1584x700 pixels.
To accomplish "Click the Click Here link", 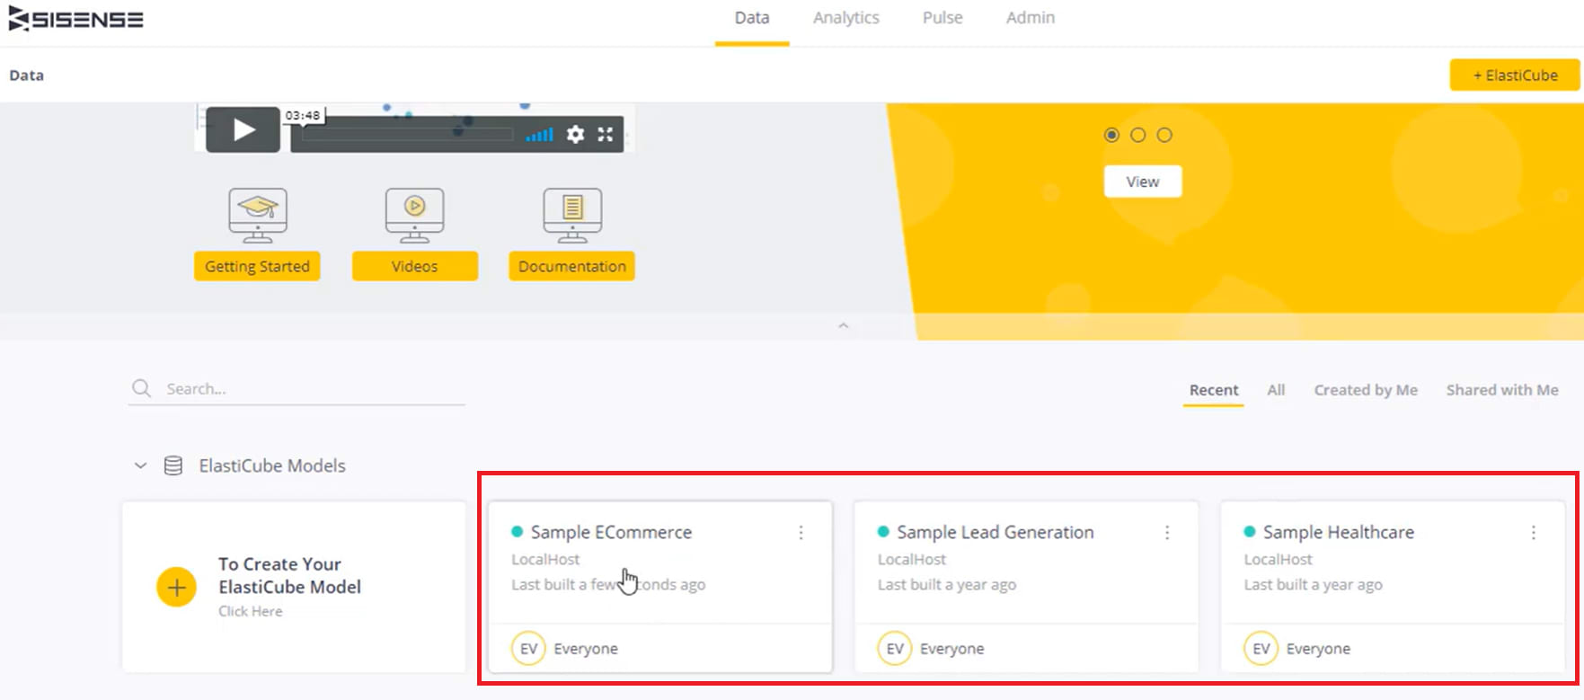I will pos(251,611).
